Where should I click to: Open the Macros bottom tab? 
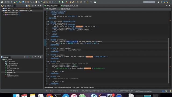[92, 88]
